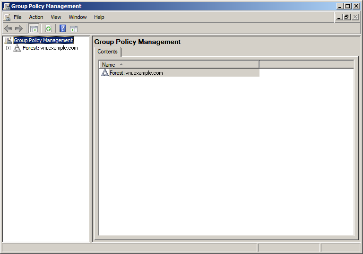363x254 pixels.
Task: Click the Group Policy Management tree root icon
Action: pyautogui.click(x=8, y=40)
